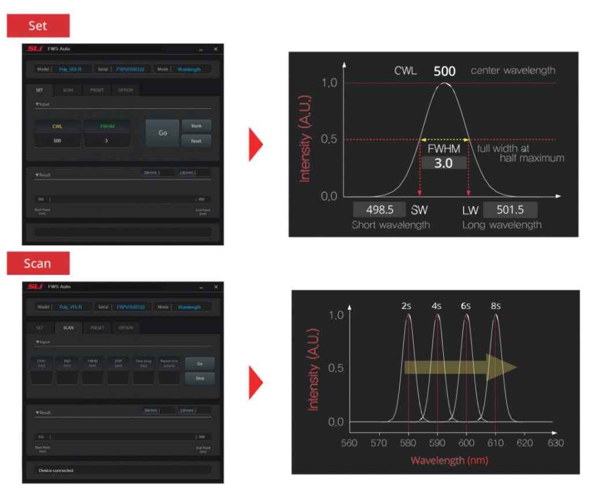This screenshot has height=501, width=591.
Task: Close the FWS Auto window showing CWL 500
Action: [216, 49]
